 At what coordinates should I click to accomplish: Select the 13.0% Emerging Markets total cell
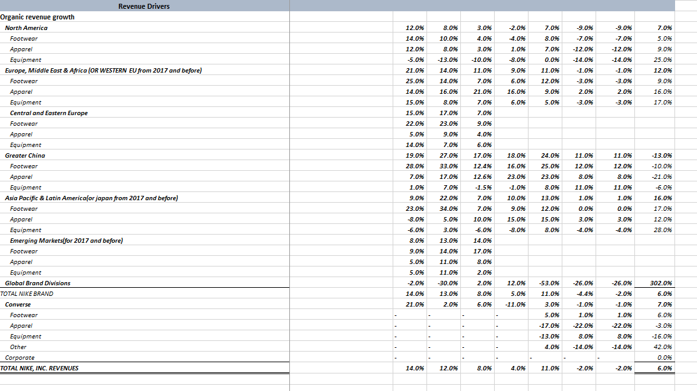click(x=443, y=241)
